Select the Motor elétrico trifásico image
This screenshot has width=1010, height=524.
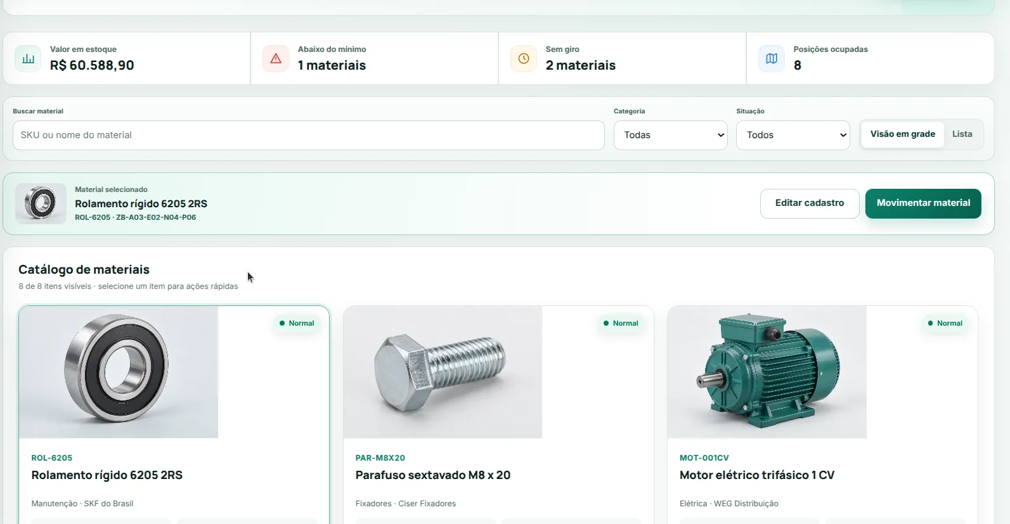767,372
